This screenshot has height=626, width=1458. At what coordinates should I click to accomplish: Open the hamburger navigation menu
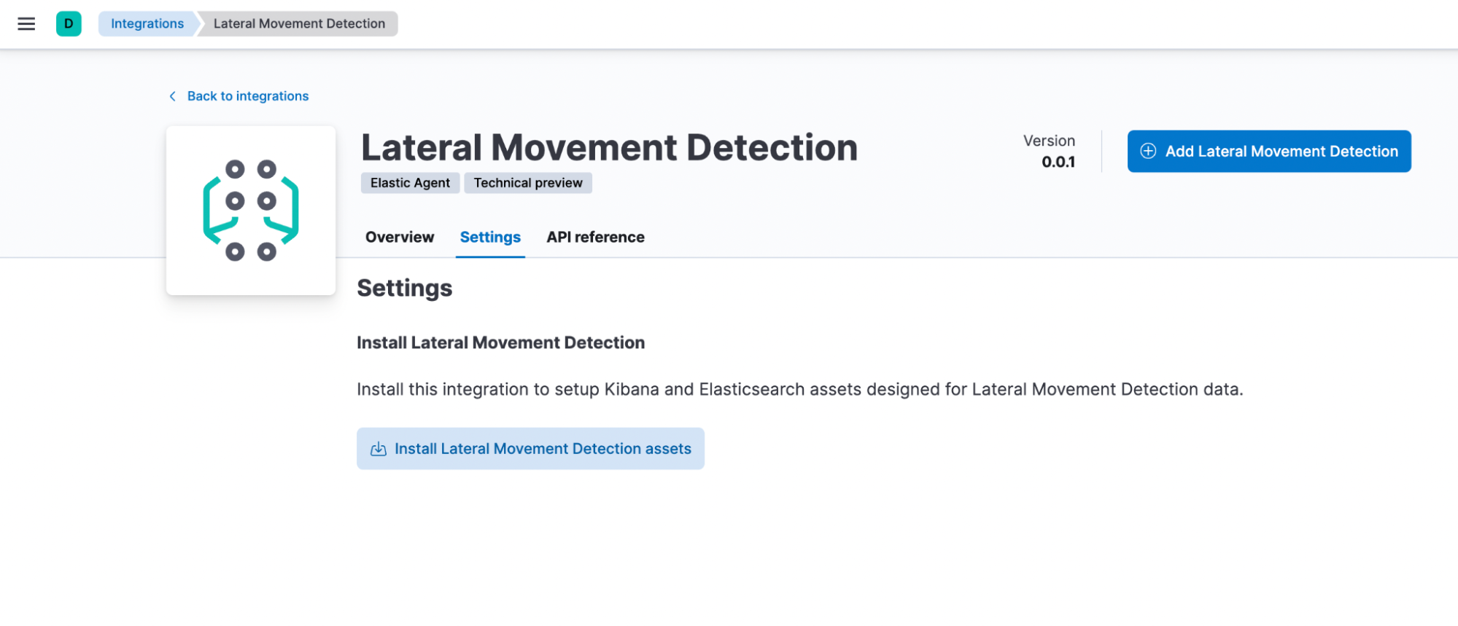coord(26,24)
